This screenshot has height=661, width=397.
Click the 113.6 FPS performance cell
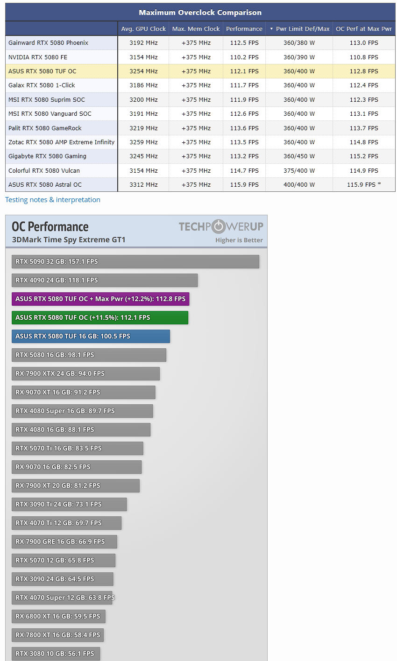coord(244,128)
